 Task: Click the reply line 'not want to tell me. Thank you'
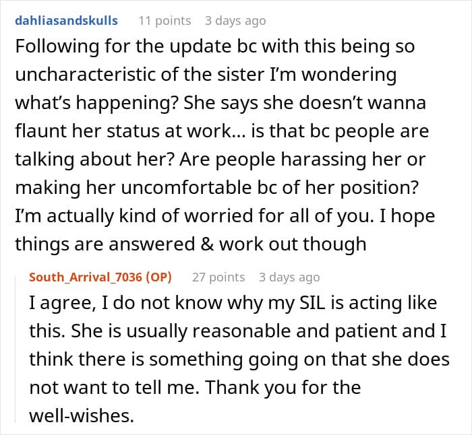(195, 388)
